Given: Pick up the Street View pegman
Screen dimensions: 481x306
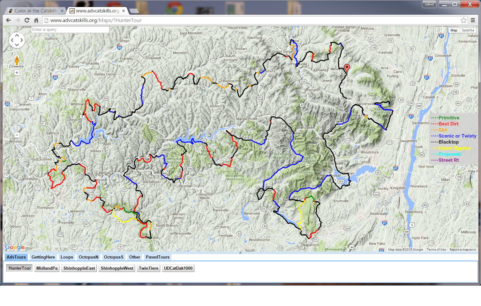Looking at the screenshot, I should pos(17,60).
